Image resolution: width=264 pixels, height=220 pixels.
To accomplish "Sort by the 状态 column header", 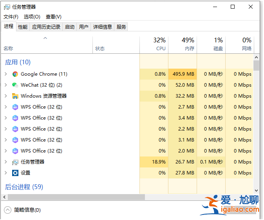I will [x=116, y=45].
